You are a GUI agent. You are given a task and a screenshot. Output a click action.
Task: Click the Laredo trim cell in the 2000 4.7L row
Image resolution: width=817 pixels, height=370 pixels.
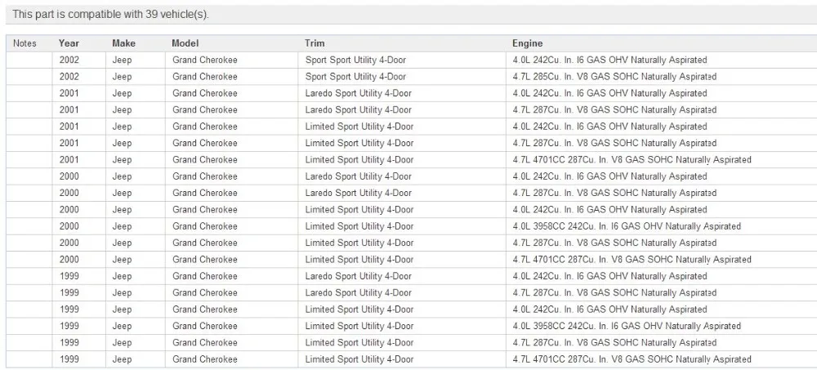(x=359, y=193)
